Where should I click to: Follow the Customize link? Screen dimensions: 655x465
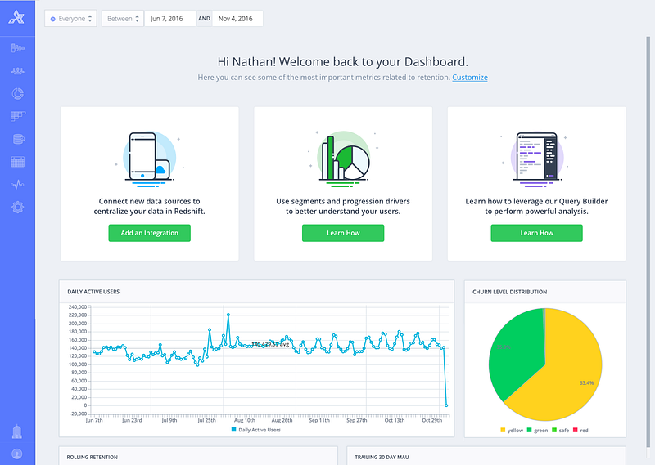pos(470,78)
